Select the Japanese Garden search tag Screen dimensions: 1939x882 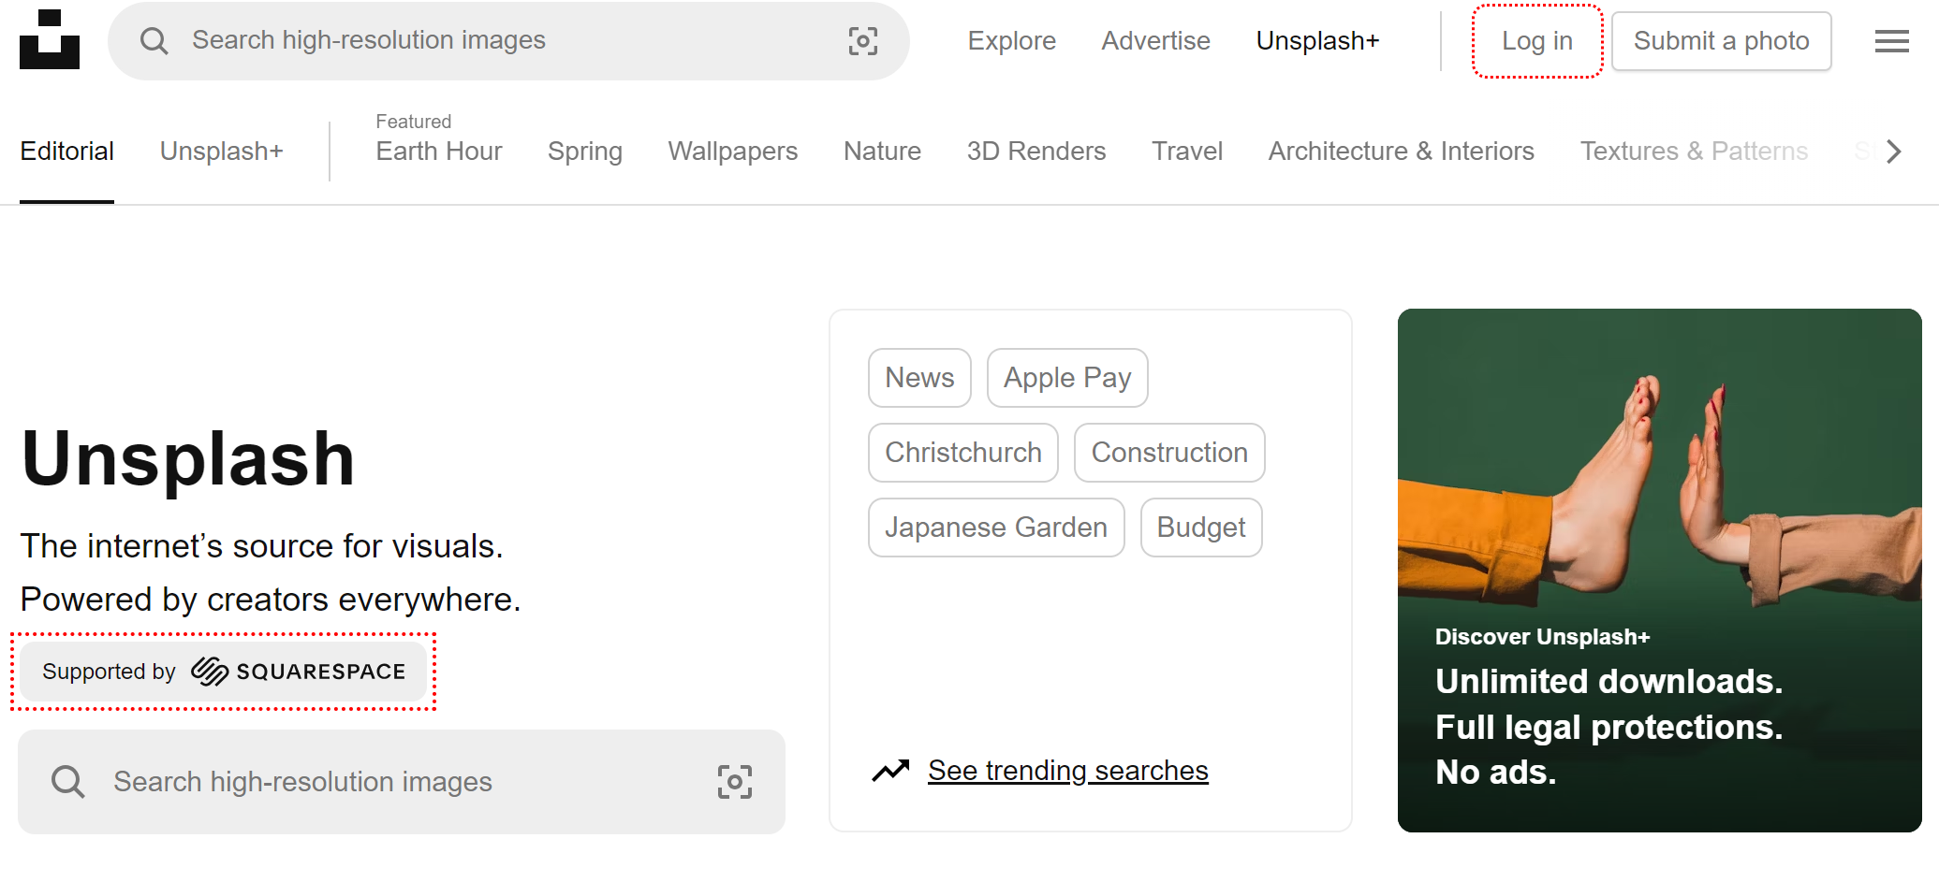995,528
